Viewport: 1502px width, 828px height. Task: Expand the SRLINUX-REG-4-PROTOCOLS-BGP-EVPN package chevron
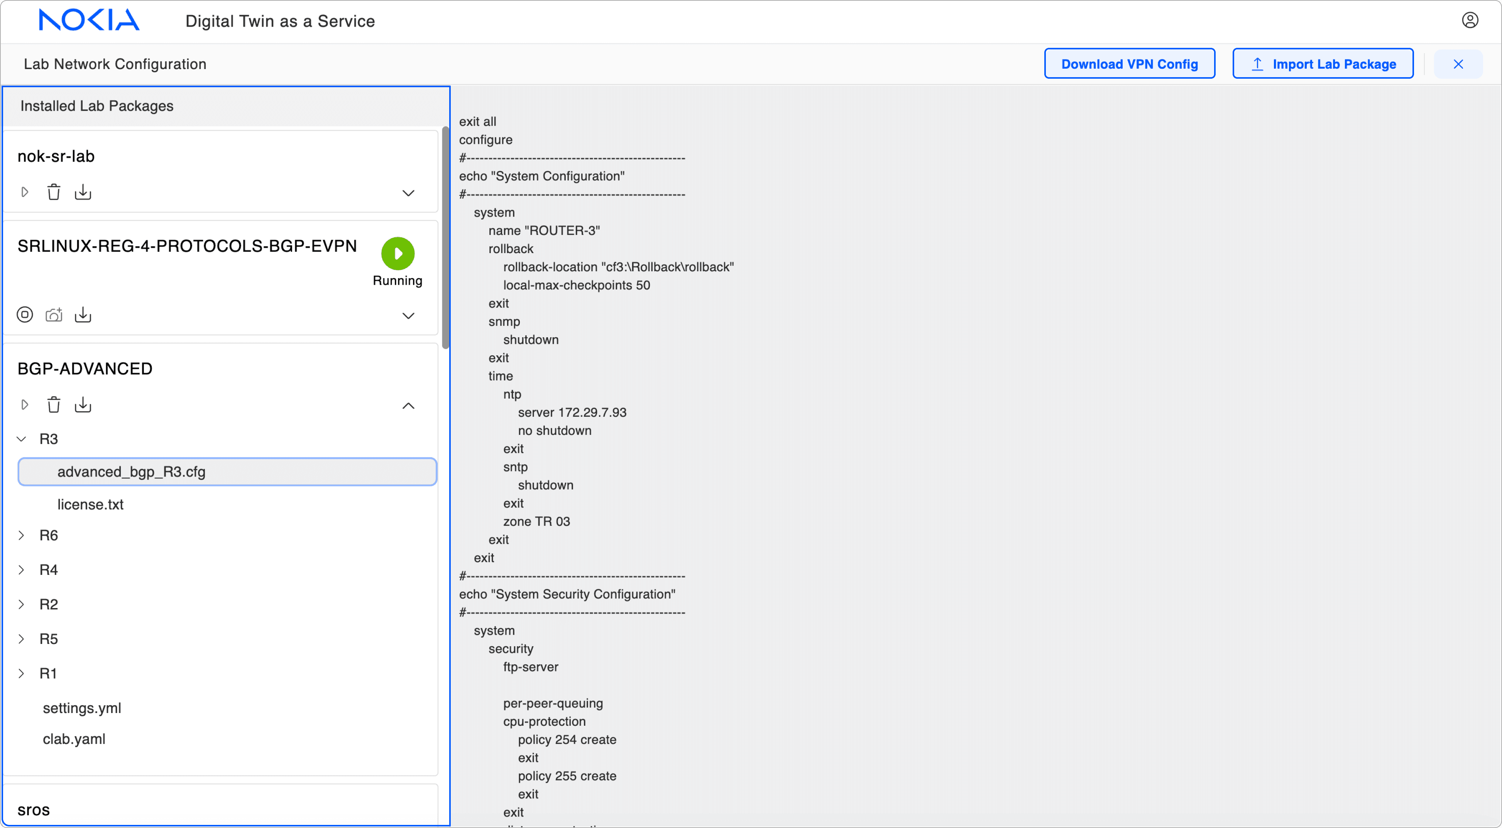(x=408, y=316)
